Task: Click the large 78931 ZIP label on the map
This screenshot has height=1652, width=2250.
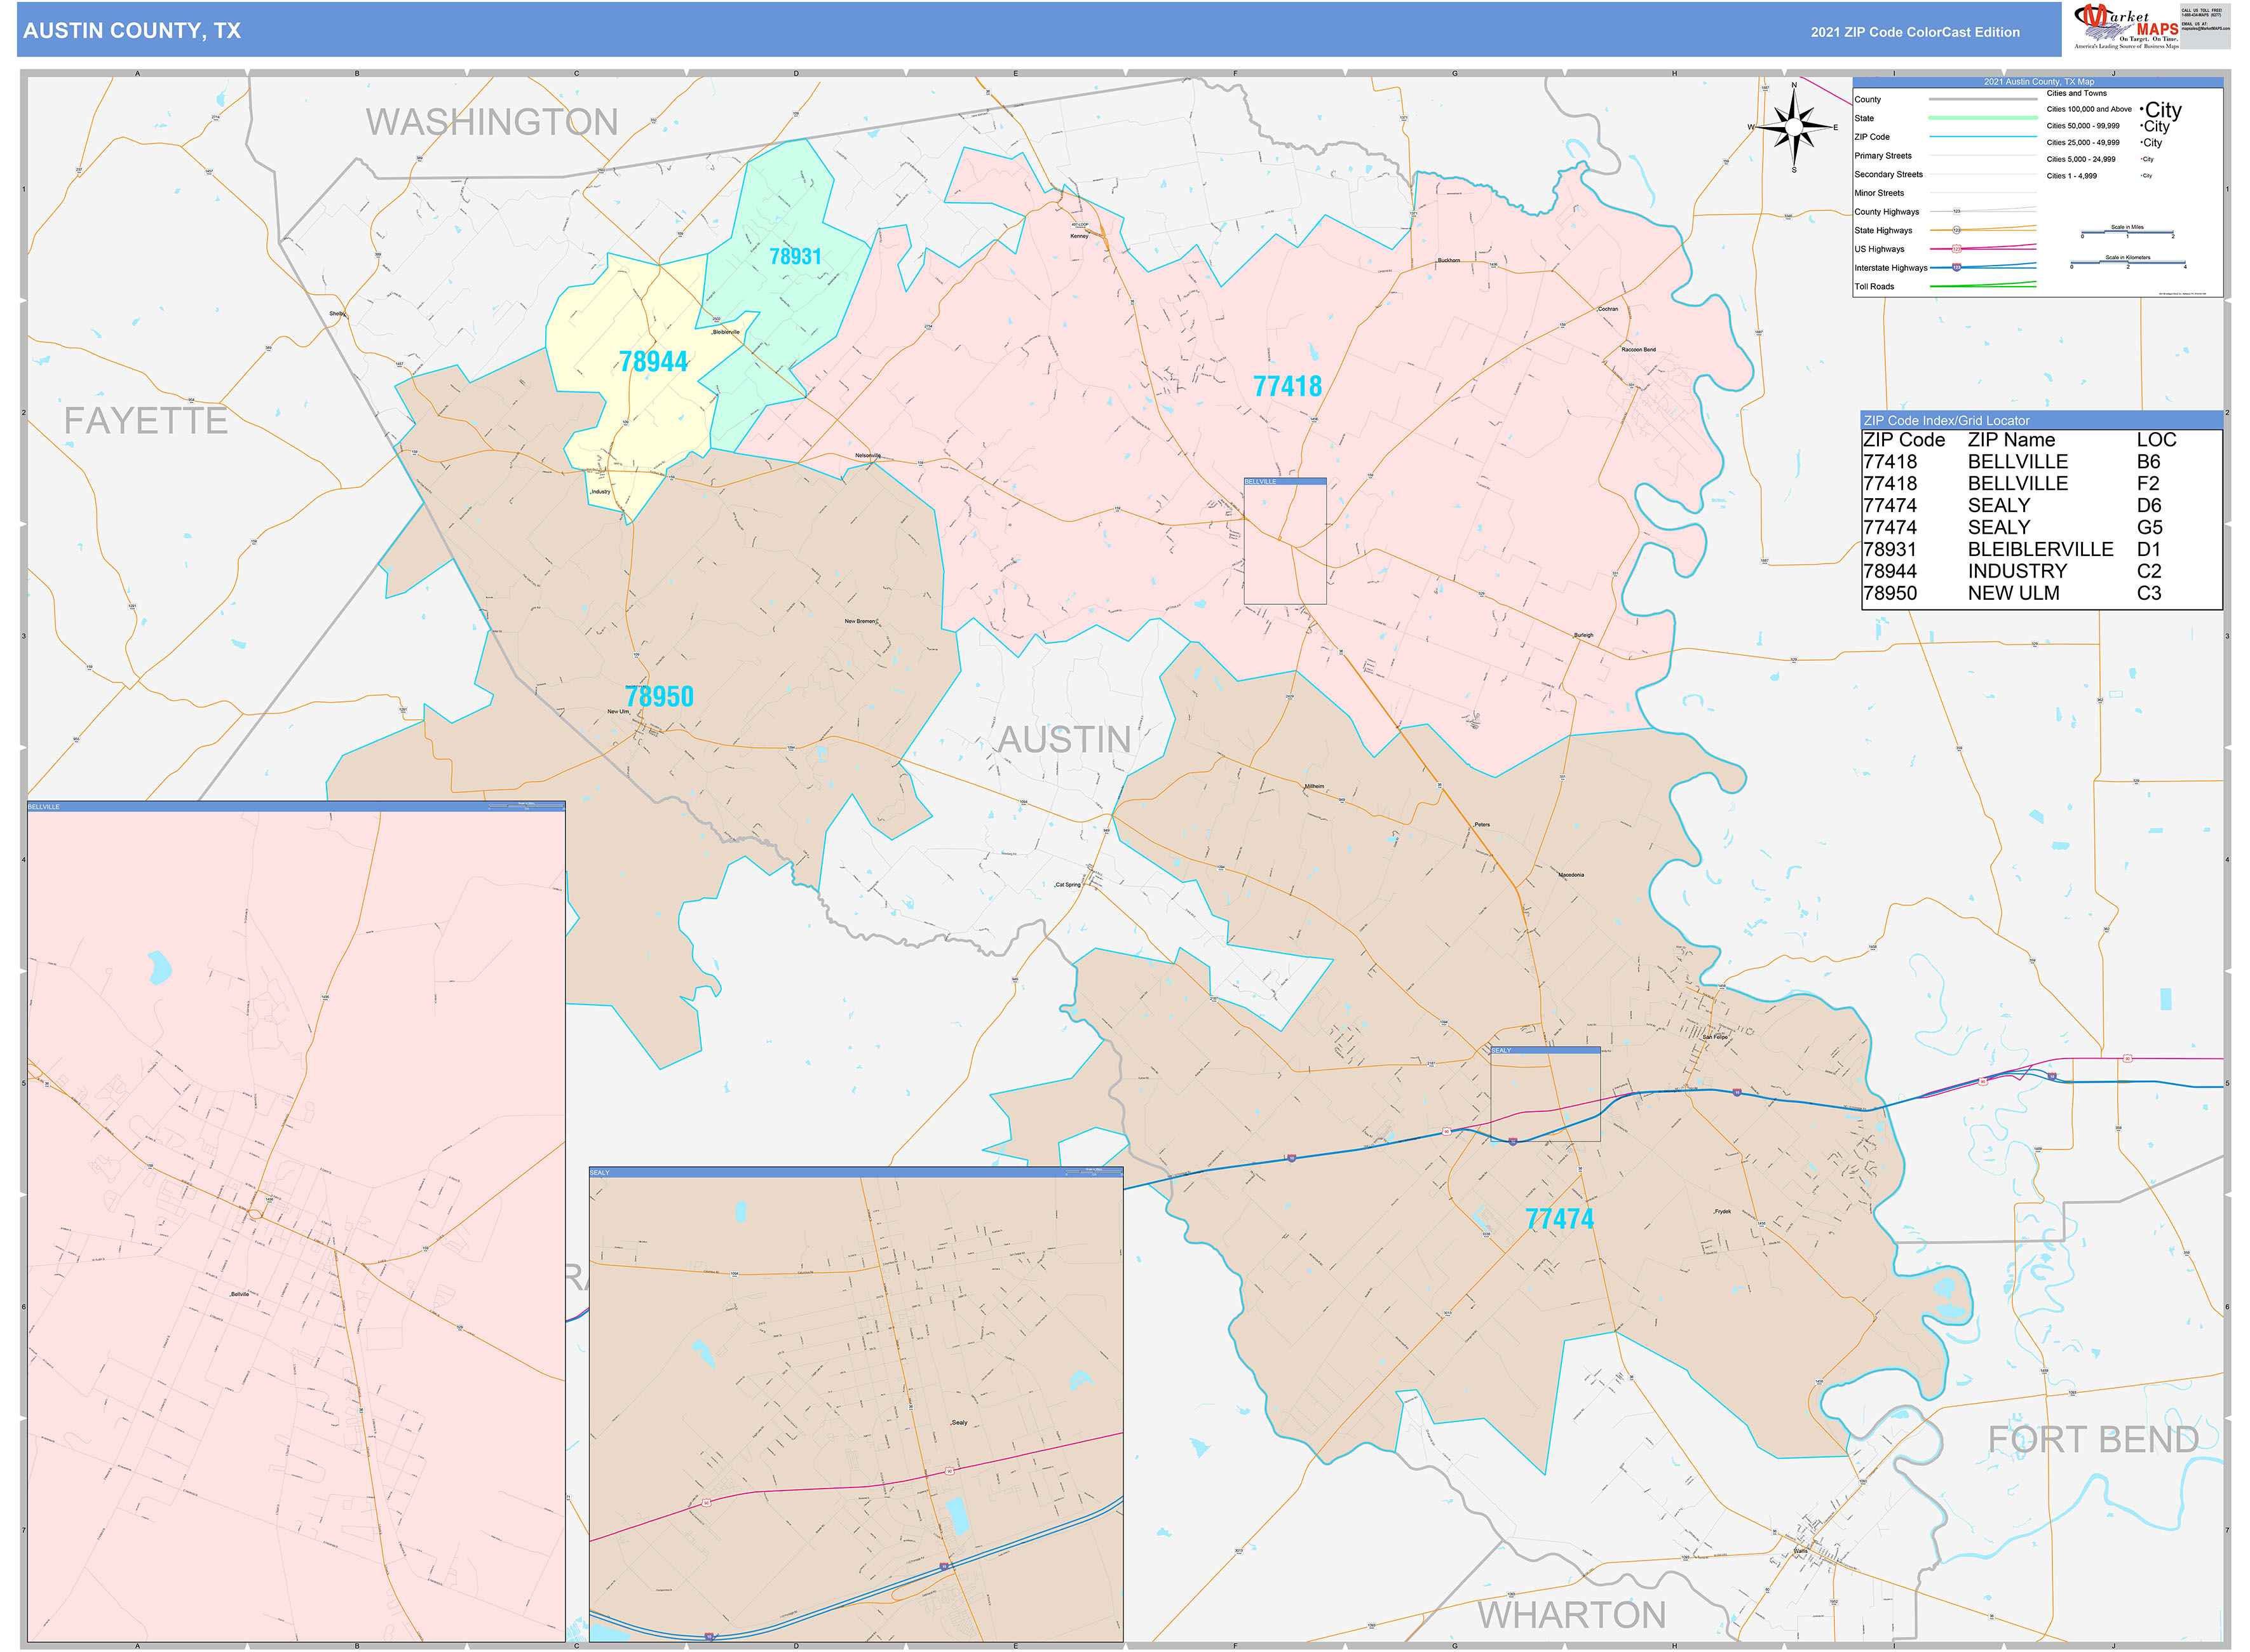Action: (x=795, y=257)
